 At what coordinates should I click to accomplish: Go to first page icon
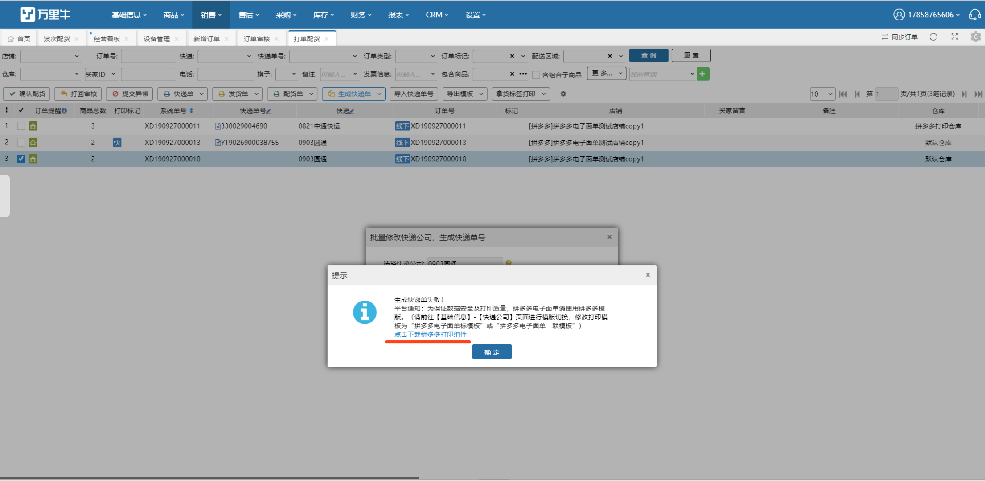[x=843, y=94]
